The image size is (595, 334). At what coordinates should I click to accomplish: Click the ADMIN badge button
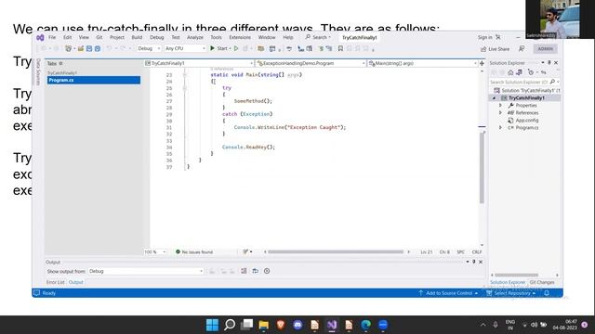coord(546,49)
